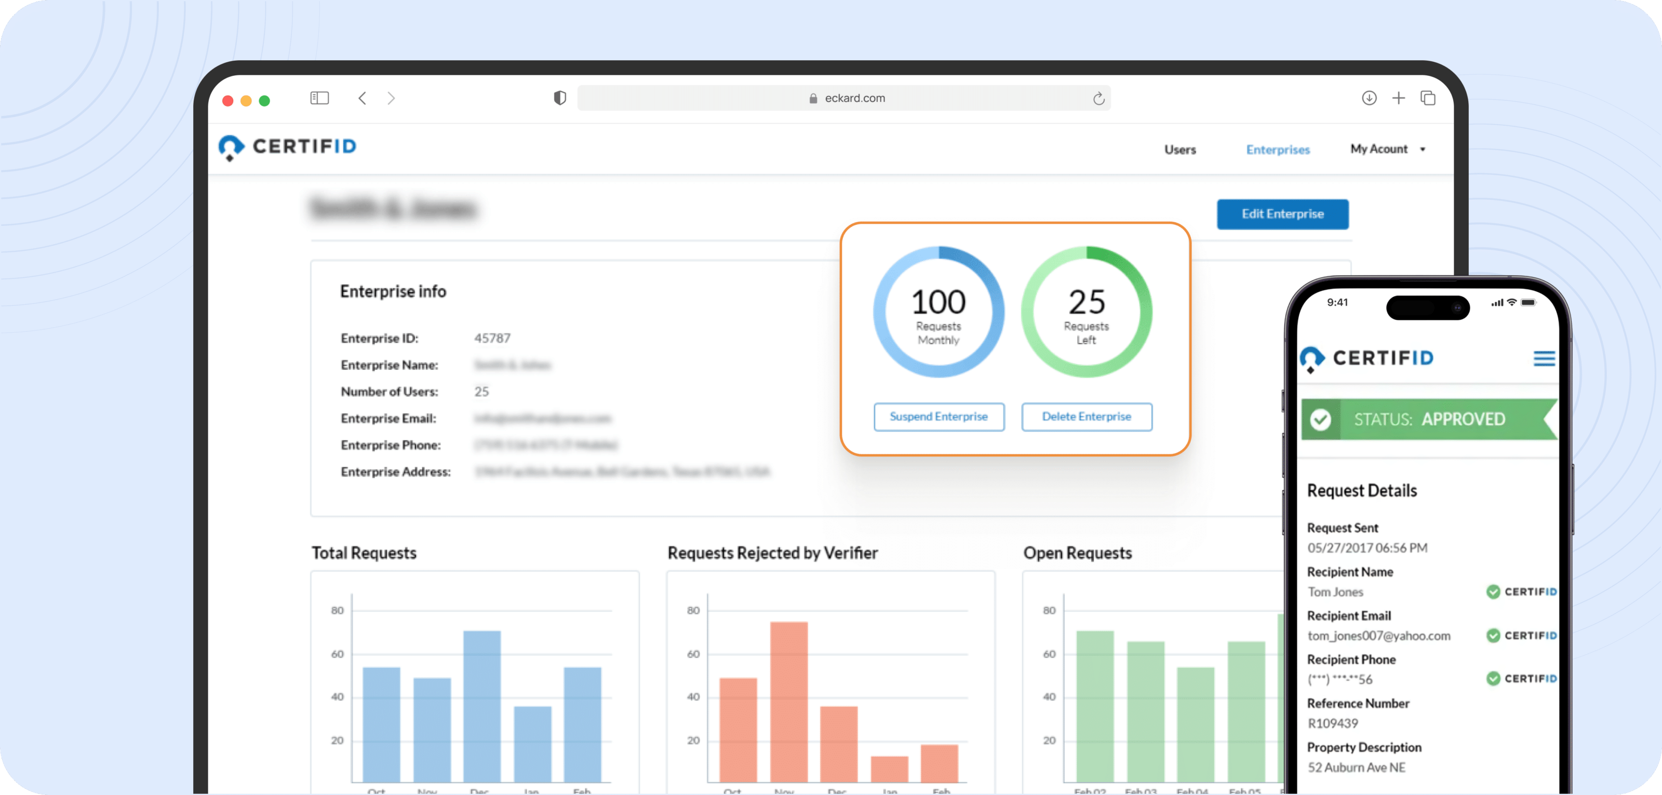Click the Enterprise ID value 45787
The width and height of the screenshot is (1662, 795).
[x=492, y=338]
